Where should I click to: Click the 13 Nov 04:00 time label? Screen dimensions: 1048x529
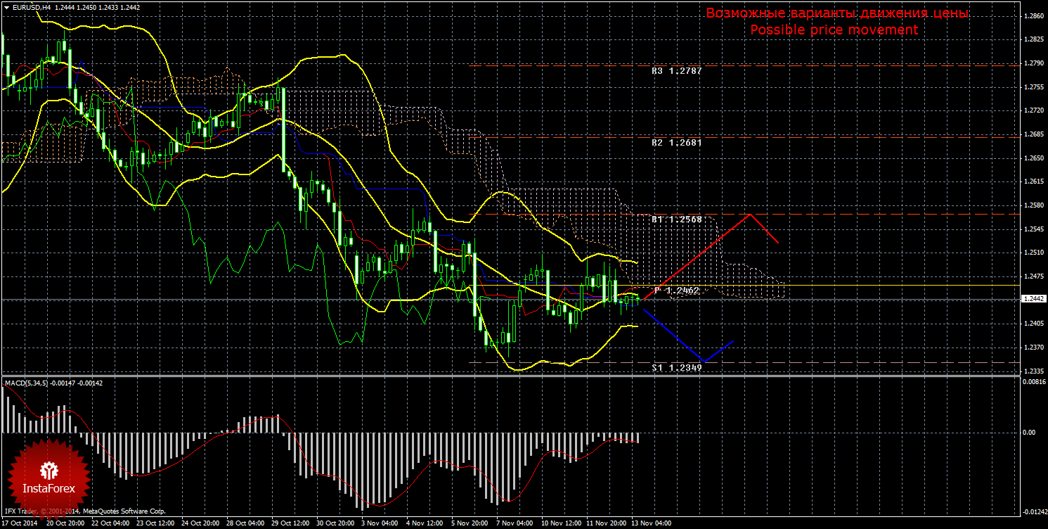click(x=650, y=523)
